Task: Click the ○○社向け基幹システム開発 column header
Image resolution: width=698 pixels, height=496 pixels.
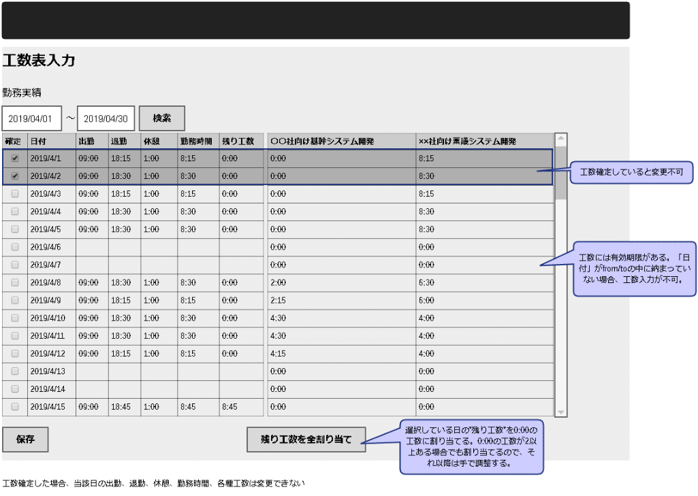Action: [x=342, y=142]
